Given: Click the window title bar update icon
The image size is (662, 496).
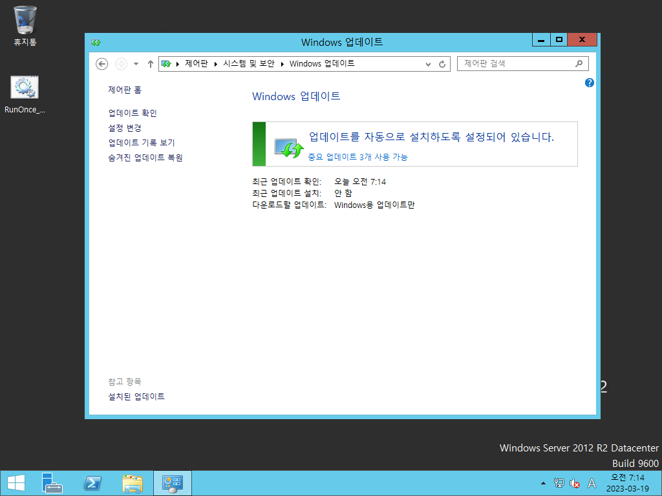Looking at the screenshot, I should point(96,42).
